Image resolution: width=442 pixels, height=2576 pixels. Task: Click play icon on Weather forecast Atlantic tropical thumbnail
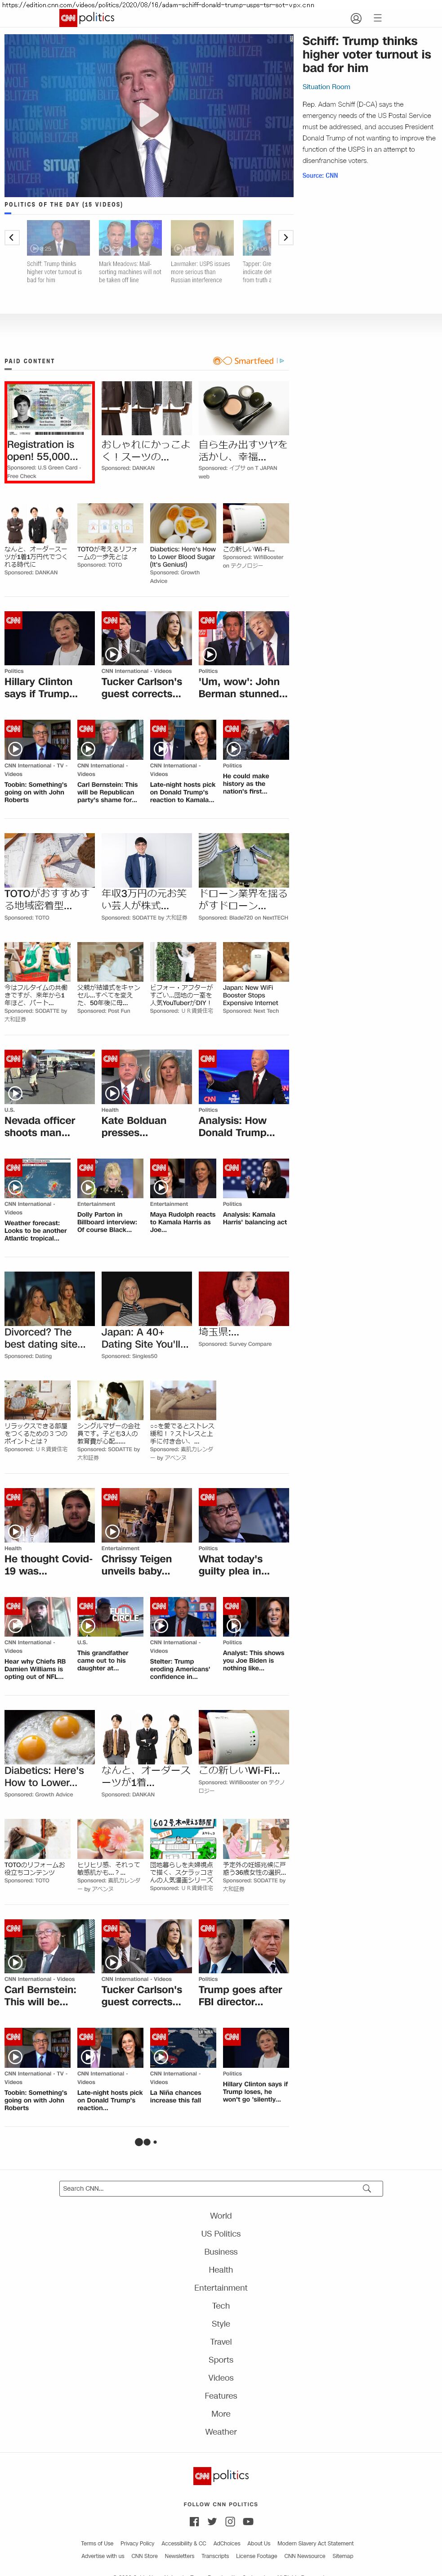(x=15, y=1188)
